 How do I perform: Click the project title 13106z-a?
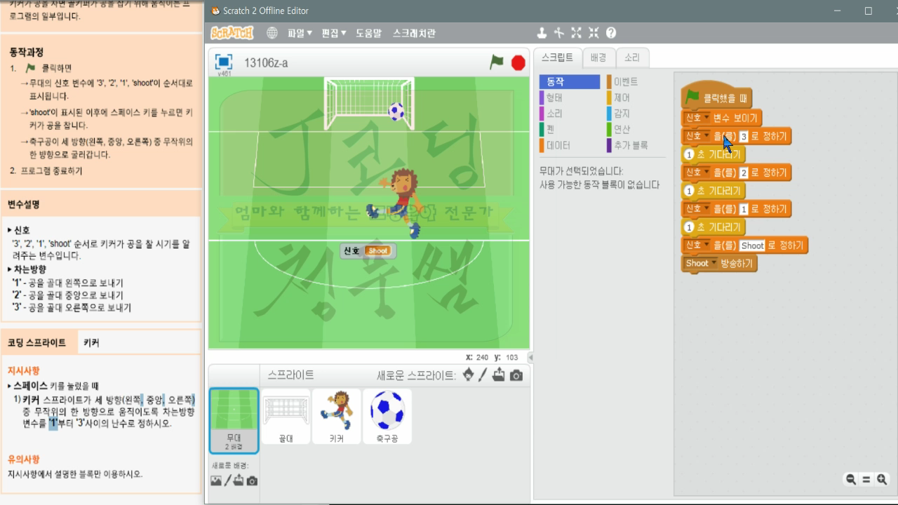point(266,63)
